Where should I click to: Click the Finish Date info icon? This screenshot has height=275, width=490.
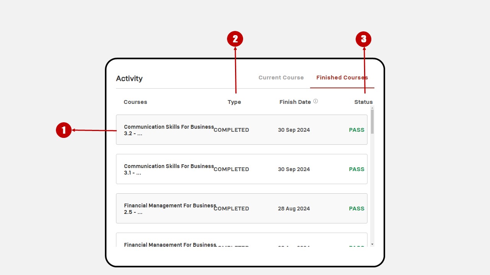tap(316, 101)
